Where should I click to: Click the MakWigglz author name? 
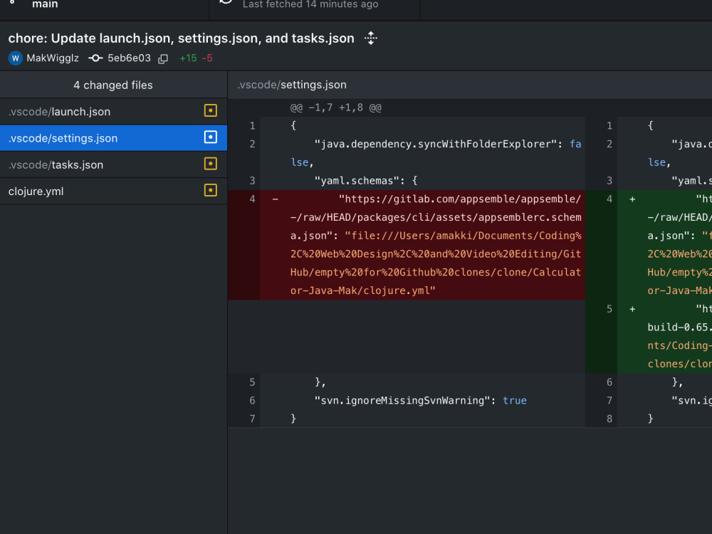53,58
